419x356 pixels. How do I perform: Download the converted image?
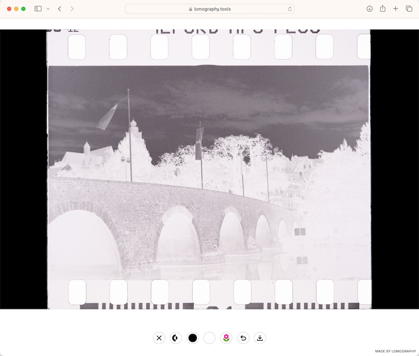[x=260, y=338]
